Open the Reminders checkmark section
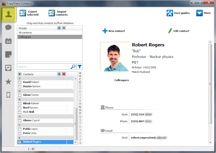 [x=8, y=68]
